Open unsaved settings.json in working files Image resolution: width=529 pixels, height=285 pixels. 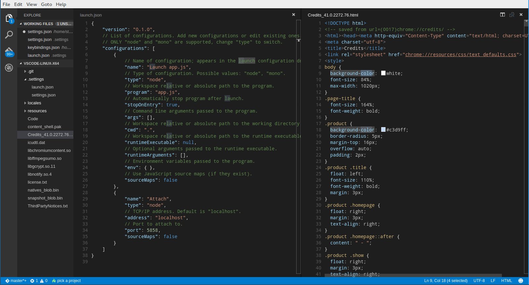point(45,32)
